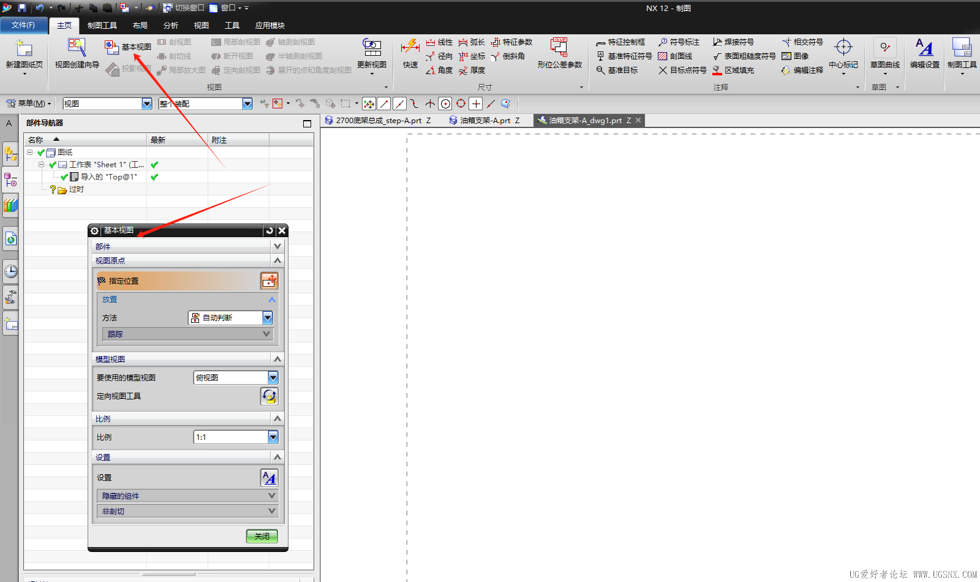Switch to 2700底架总成_step-A.prt tab
The height and width of the screenshot is (582, 980).
point(378,121)
